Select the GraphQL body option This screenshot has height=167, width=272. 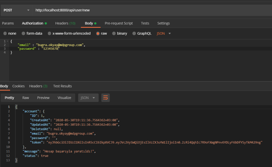click(134, 34)
